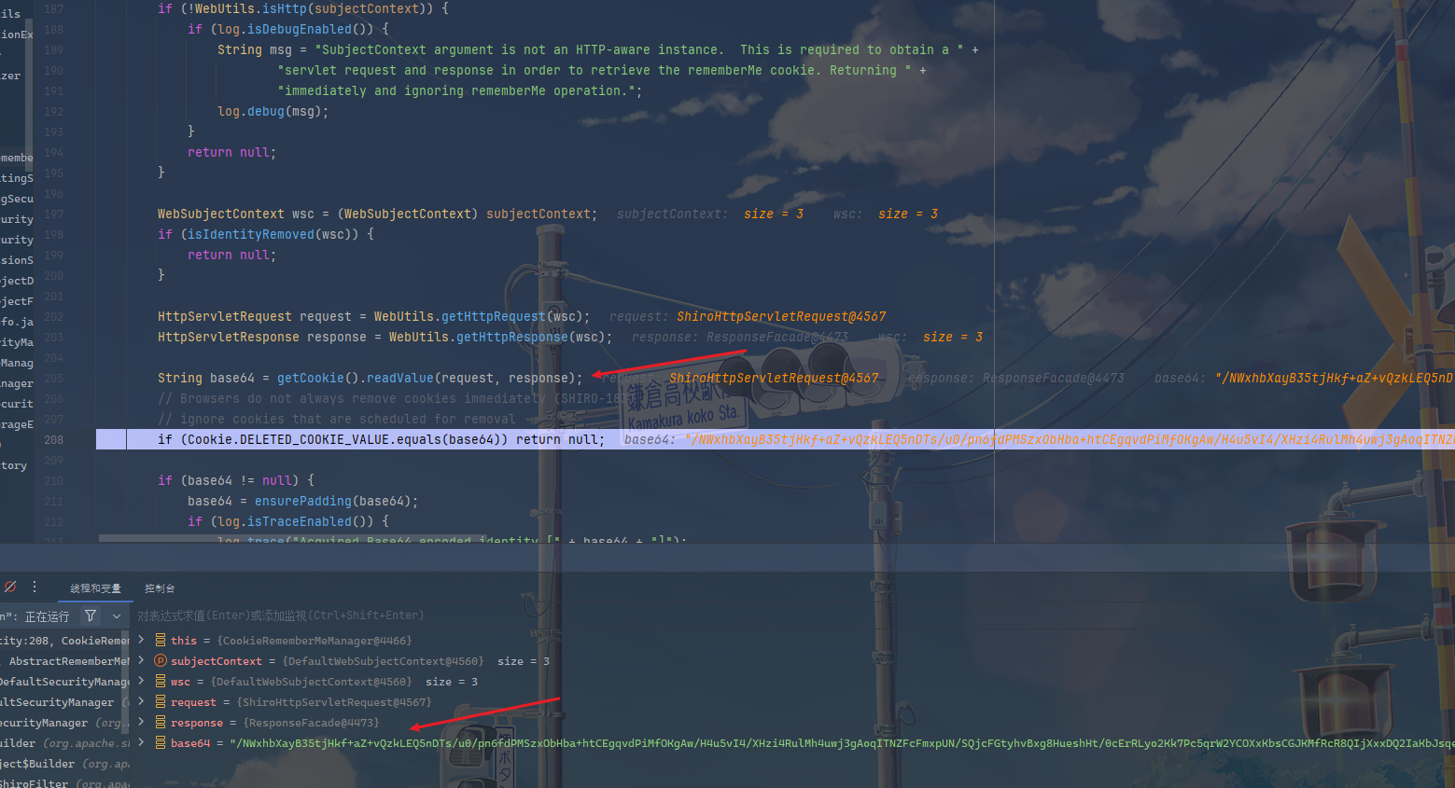Viewport: 1455px width, 788px height.
Task: Select the 'uilder (org.apache.s' stack frame
Action: (x=65, y=743)
